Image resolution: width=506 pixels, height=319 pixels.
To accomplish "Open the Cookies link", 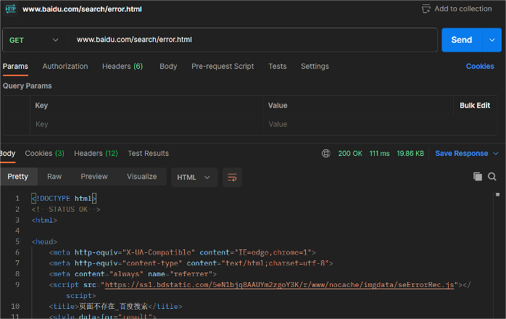I will (x=480, y=66).
